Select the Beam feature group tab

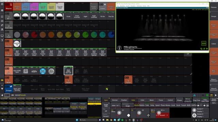pos(152,100)
